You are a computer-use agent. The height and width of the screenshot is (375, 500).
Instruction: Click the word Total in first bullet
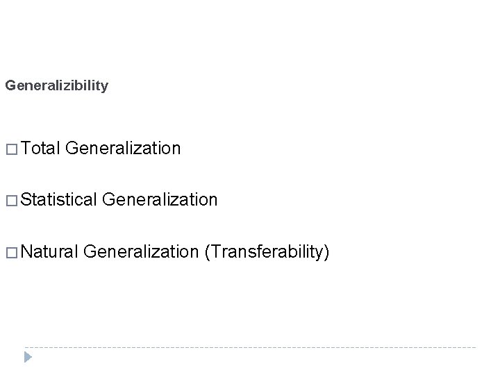tap(41, 148)
